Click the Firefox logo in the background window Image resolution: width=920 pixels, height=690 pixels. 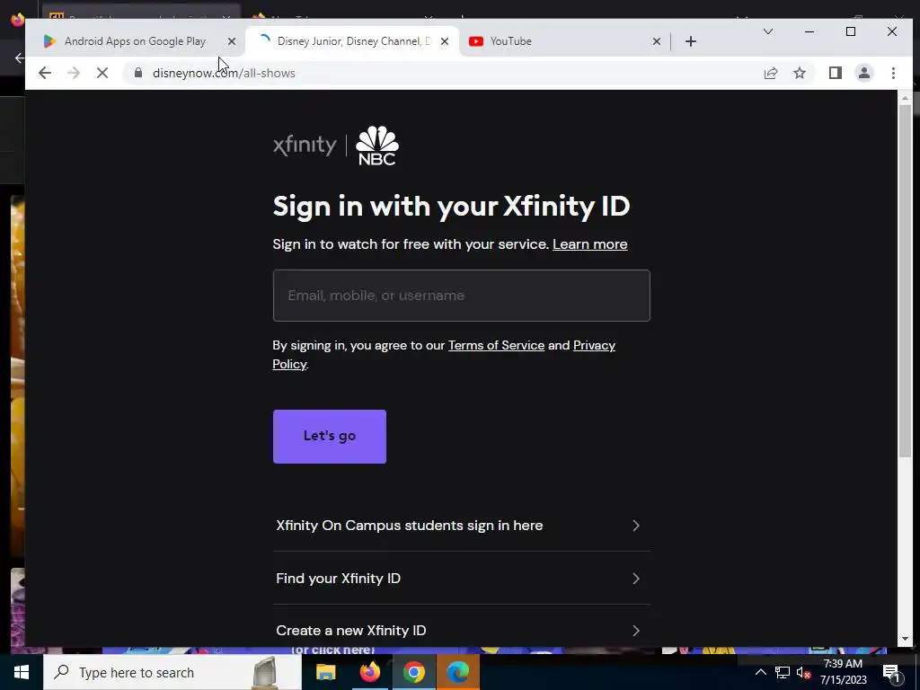point(17,20)
